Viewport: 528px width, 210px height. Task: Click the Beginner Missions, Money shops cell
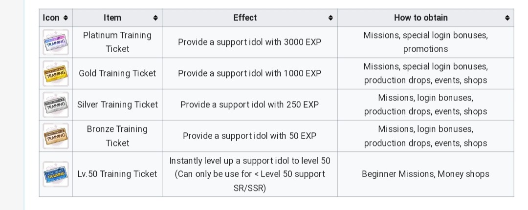pyautogui.click(x=425, y=174)
